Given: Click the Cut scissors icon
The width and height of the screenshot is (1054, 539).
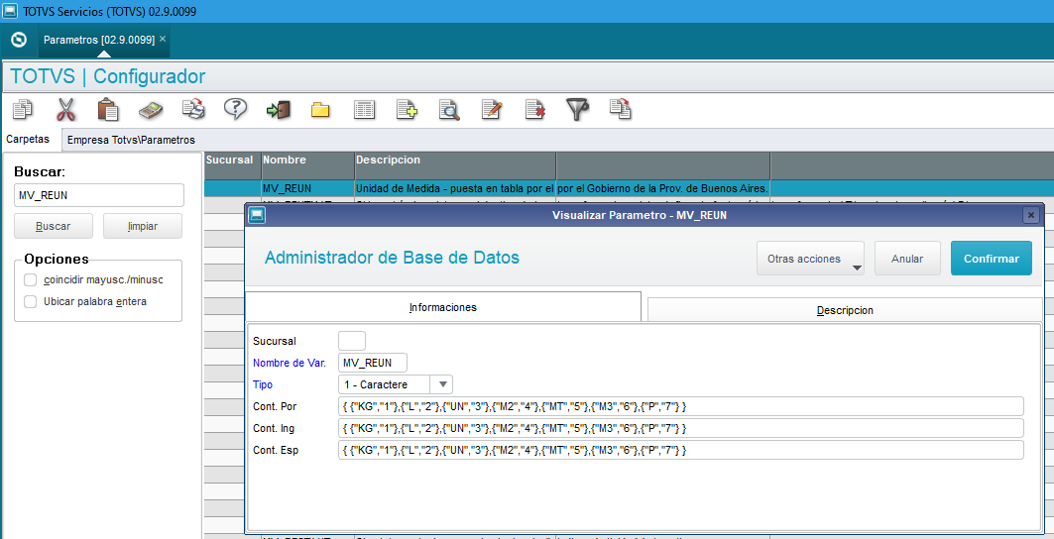Looking at the screenshot, I should point(65,109).
